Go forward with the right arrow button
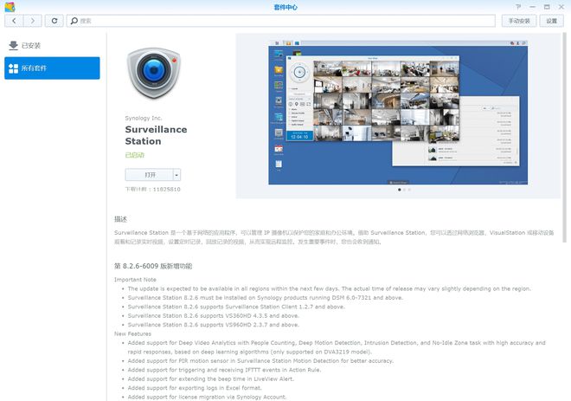This screenshot has width=571, height=401. (34, 20)
